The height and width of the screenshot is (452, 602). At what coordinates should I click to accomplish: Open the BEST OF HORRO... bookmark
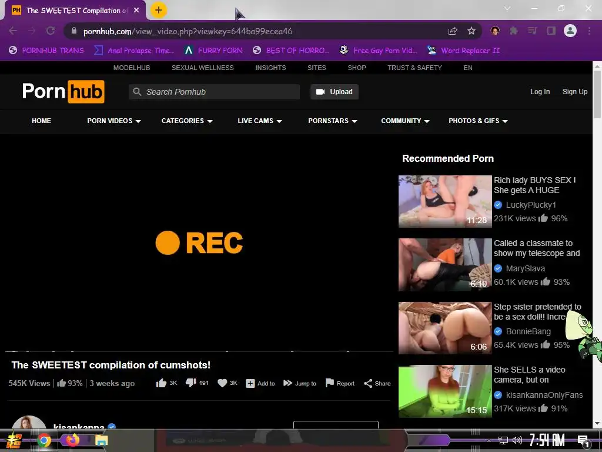[x=291, y=51]
